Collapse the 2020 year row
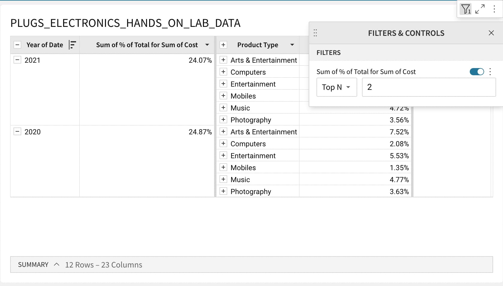Screen dimensions: 503x286 pos(17,132)
